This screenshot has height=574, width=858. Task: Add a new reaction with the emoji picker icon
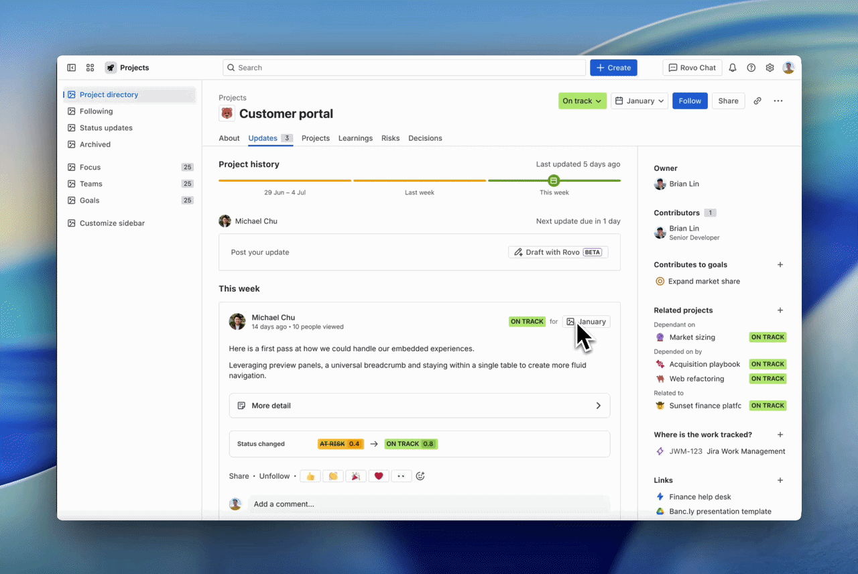pyautogui.click(x=420, y=476)
